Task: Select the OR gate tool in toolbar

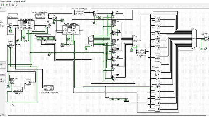Action: 16,5
